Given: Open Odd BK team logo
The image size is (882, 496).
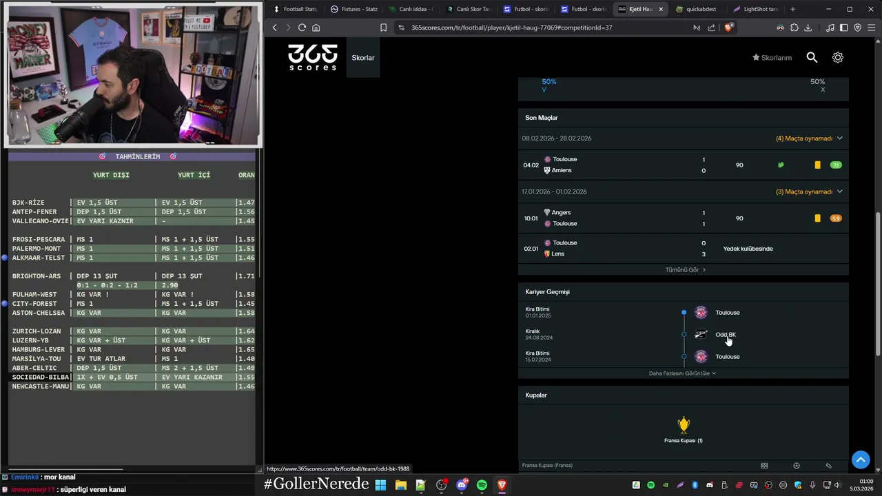Looking at the screenshot, I should 701,334.
